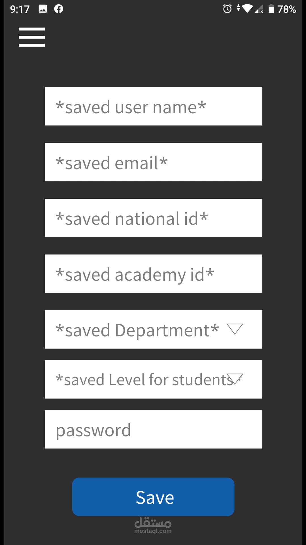Tap the battery icon in status bar
The height and width of the screenshot is (545, 306).
(271, 9)
